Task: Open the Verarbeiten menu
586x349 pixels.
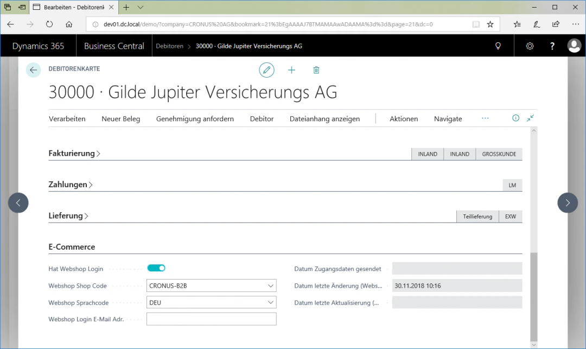Action: [67, 119]
